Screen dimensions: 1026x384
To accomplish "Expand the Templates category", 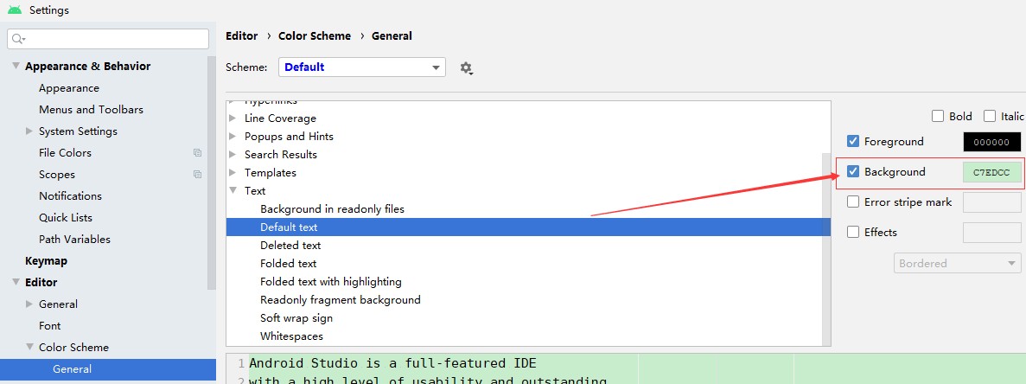I will click(x=233, y=173).
